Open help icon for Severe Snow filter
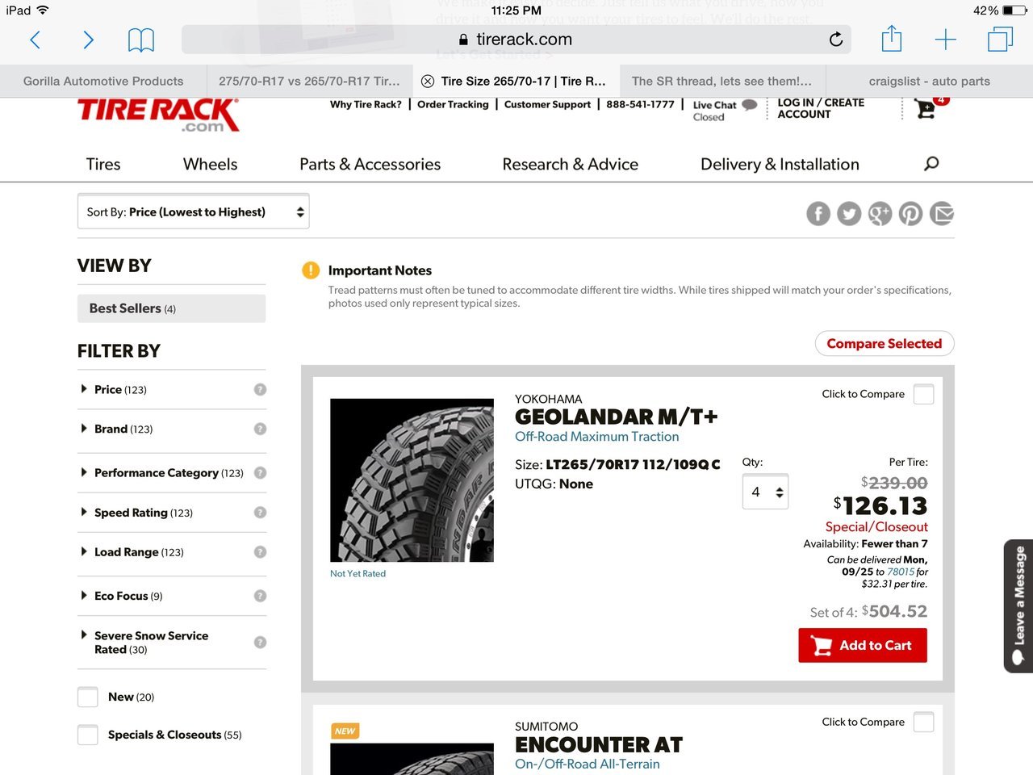This screenshot has height=775, width=1033. (x=260, y=643)
